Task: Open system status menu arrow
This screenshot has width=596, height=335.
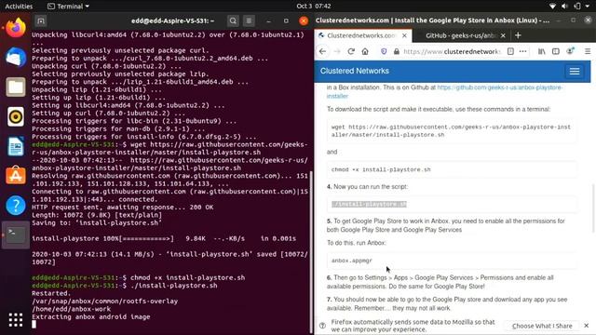Action: click(x=588, y=7)
